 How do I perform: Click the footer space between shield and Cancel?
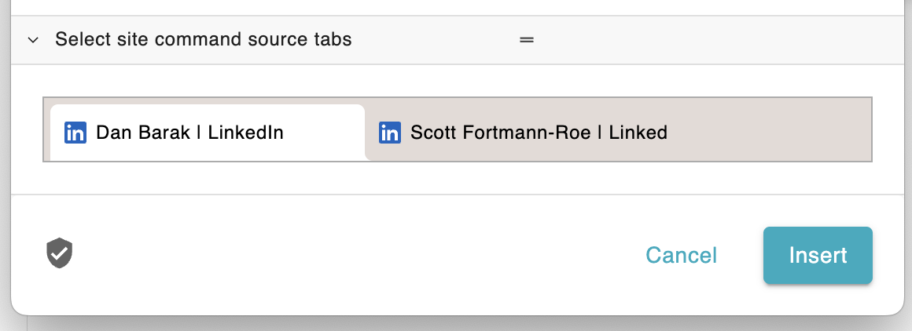tap(354, 255)
